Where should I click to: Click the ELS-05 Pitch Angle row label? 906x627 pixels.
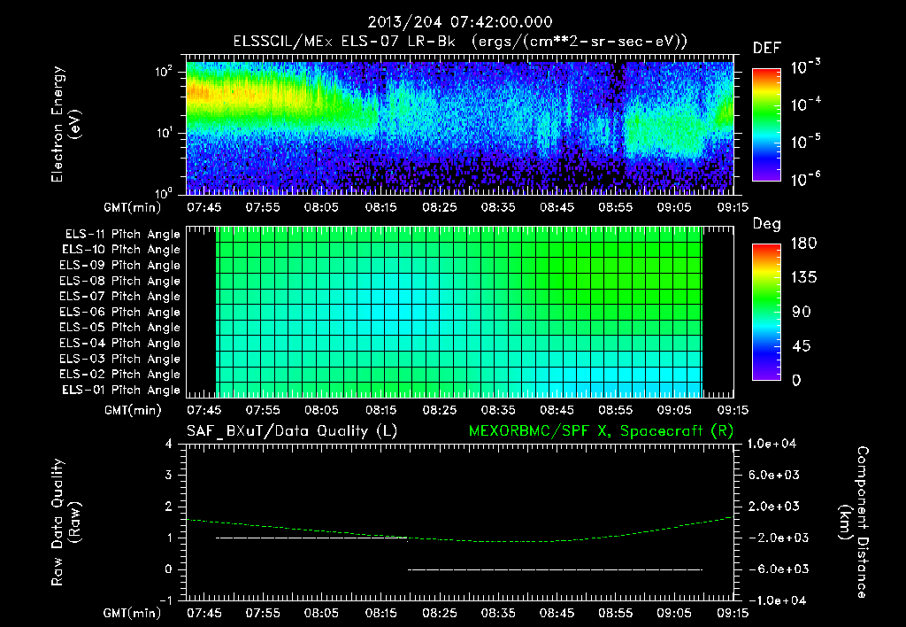coord(120,328)
